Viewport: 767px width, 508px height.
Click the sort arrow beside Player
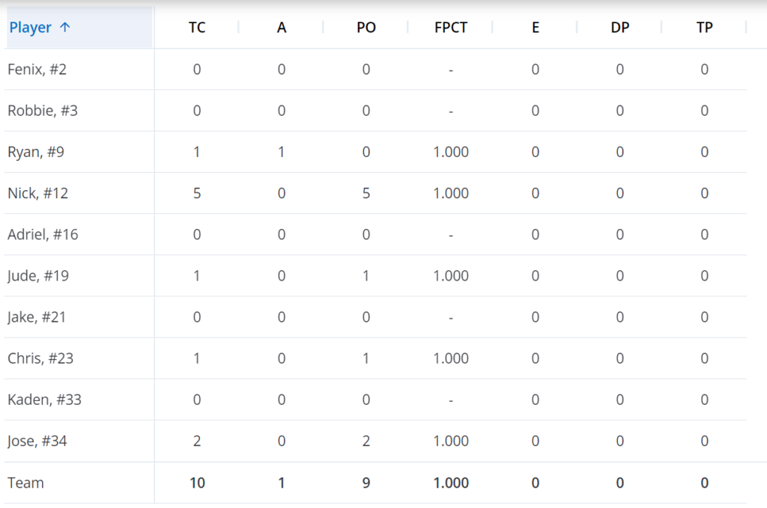coord(64,28)
